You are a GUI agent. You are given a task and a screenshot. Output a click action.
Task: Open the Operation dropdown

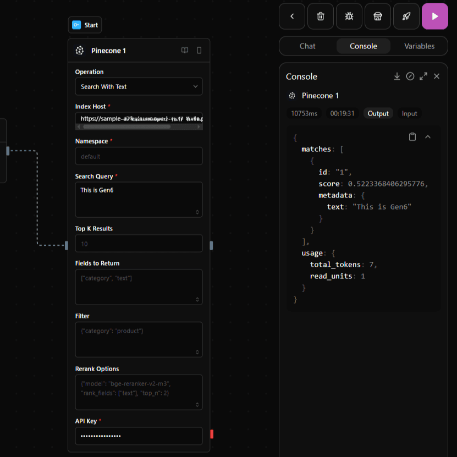click(x=139, y=86)
